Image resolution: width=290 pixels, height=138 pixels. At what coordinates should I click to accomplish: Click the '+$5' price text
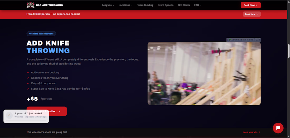(x=32, y=99)
